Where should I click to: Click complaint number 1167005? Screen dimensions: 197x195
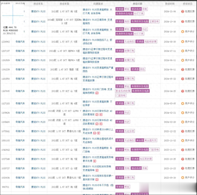tap(6, 91)
